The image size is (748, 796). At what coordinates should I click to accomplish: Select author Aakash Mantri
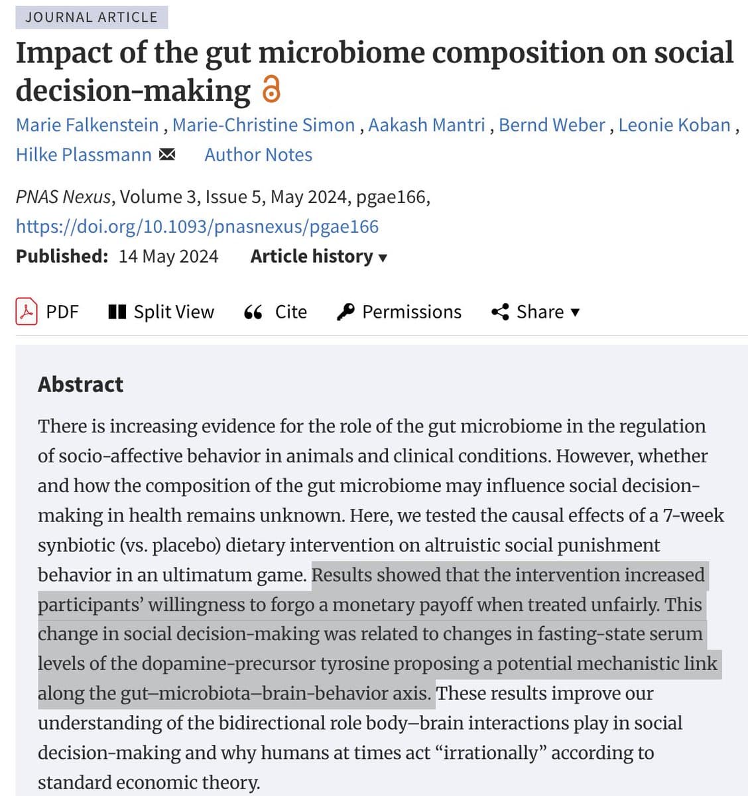[x=426, y=125]
